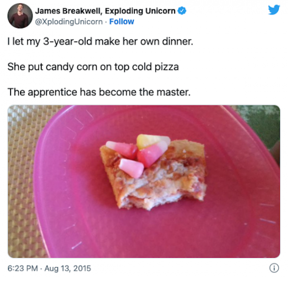Click the lowest pink candy corn piece
Viewport: 288px width, 298px height.
coord(131,168)
